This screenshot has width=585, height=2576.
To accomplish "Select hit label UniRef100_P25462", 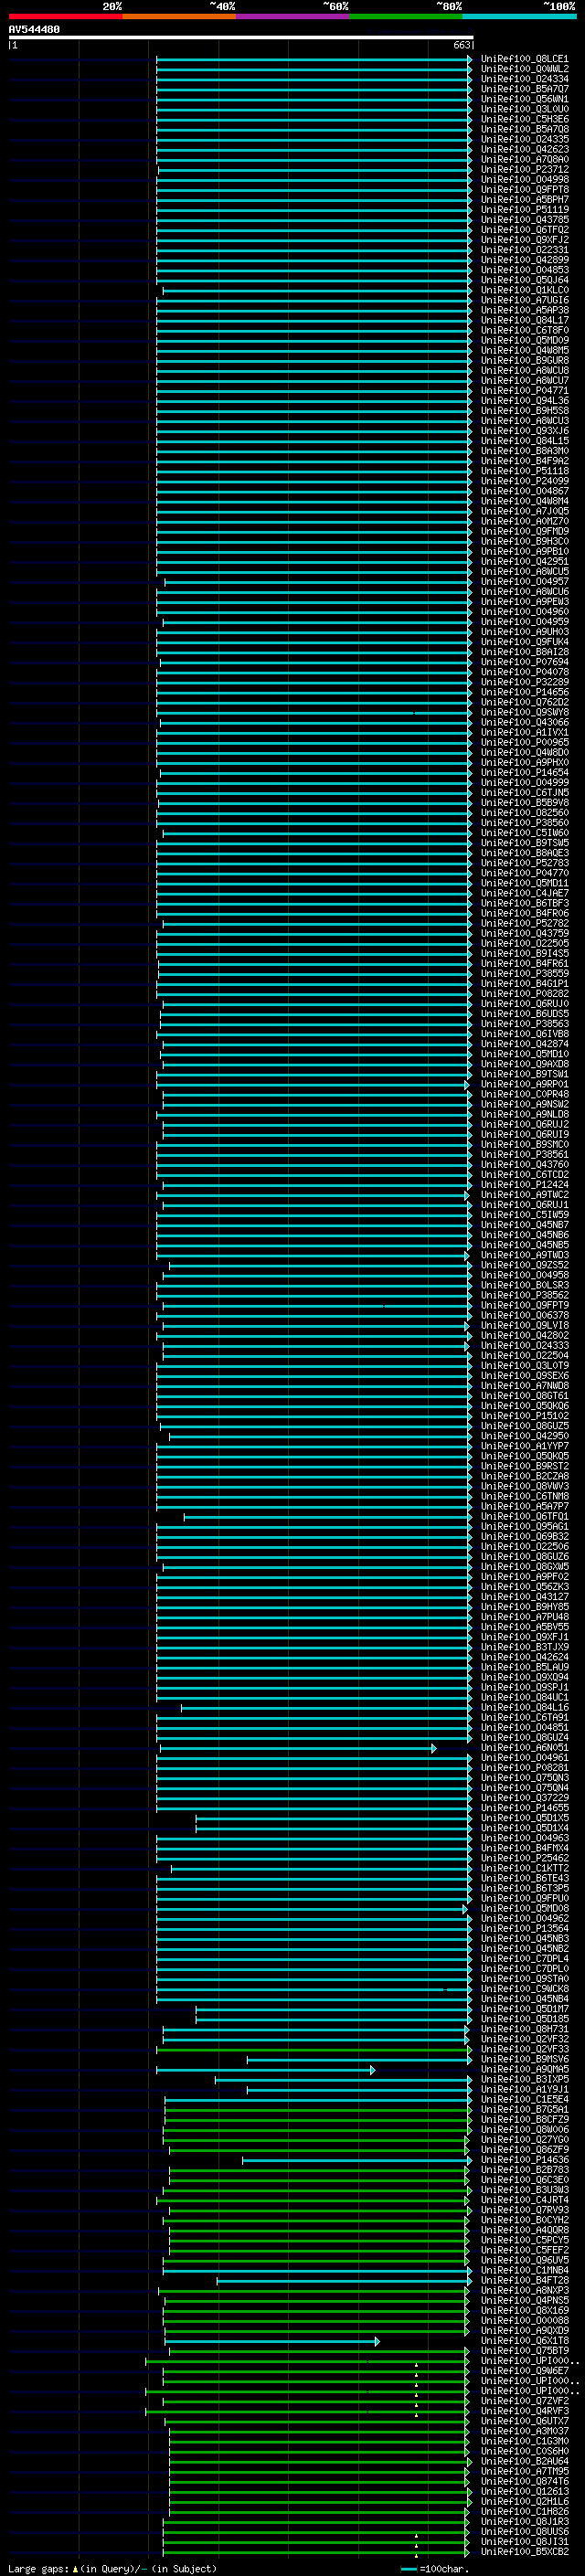I will tap(524, 1858).
